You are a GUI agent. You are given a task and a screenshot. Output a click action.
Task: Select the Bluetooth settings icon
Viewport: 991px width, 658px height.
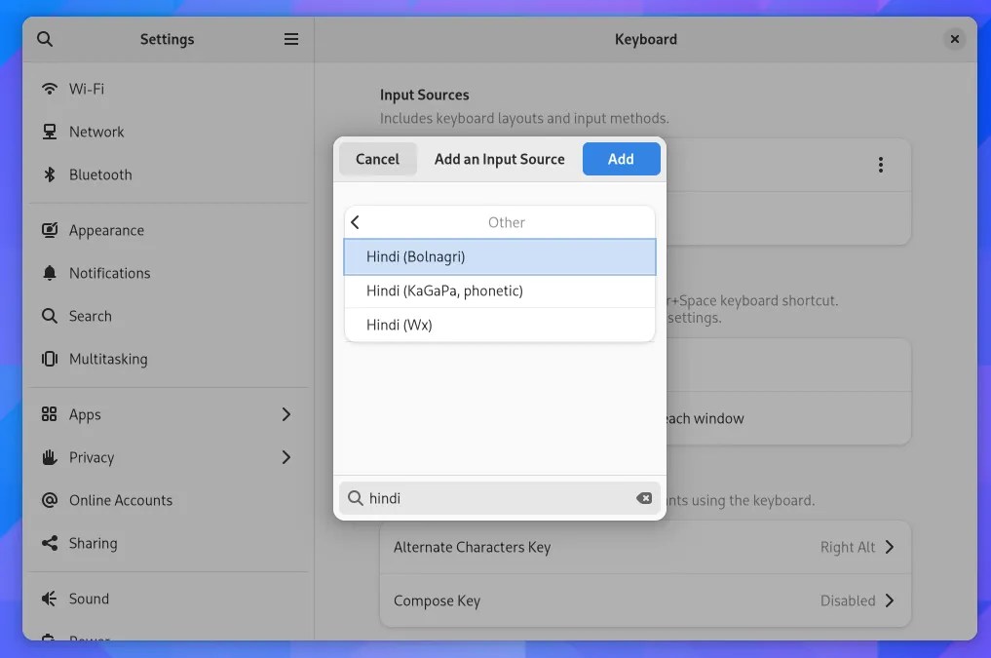click(49, 174)
